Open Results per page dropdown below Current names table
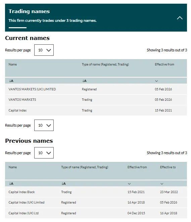This screenshot has height=222, width=191. coord(44,125)
